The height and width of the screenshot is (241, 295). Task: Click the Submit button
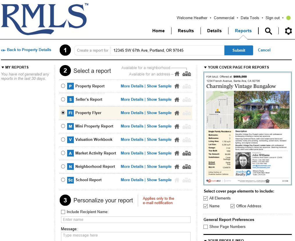pos(239,50)
